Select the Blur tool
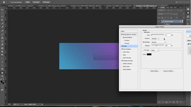This screenshot has width=191, height=107. (x=2, y=51)
